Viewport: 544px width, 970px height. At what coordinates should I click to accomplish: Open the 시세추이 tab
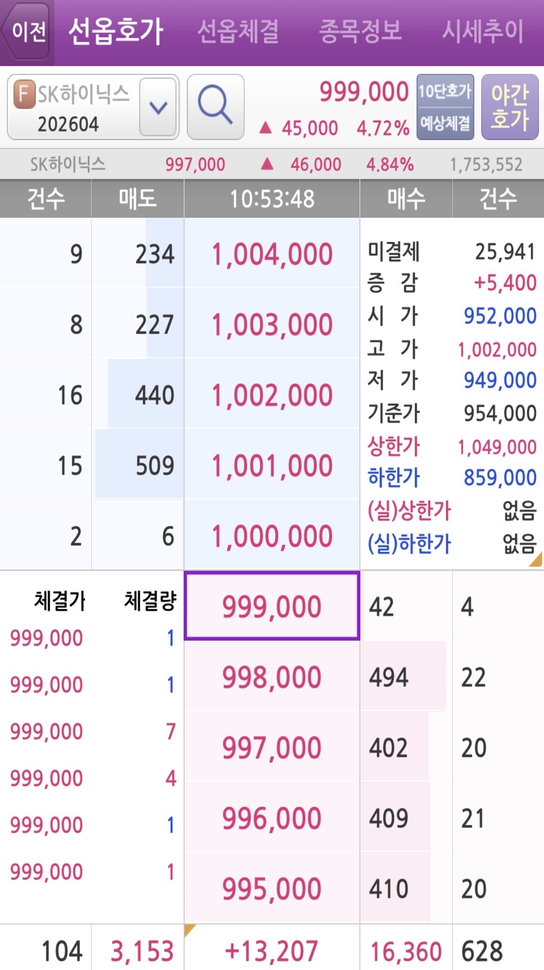point(482,32)
